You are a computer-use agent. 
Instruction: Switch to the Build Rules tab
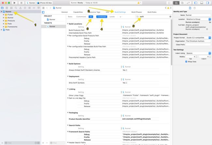click(x=152, y=12)
